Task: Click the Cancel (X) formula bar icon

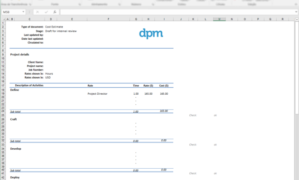Action: tap(37, 12)
